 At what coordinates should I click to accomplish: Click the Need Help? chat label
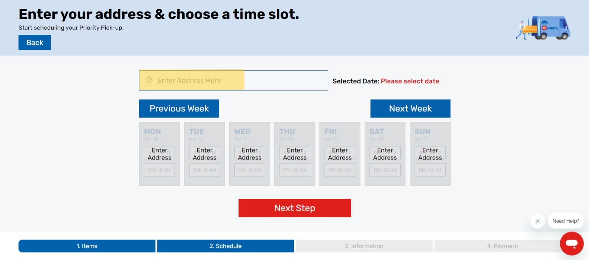click(x=565, y=221)
